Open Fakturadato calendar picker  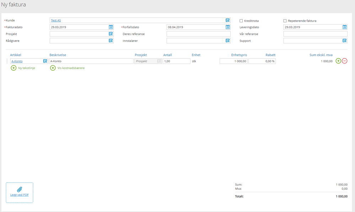pyautogui.click(x=111, y=27)
